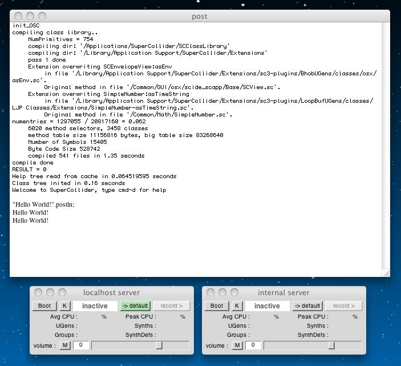This screenshot has width=401, height=366.
Task: Click the post window title bar
Action: tap(200, 16)
